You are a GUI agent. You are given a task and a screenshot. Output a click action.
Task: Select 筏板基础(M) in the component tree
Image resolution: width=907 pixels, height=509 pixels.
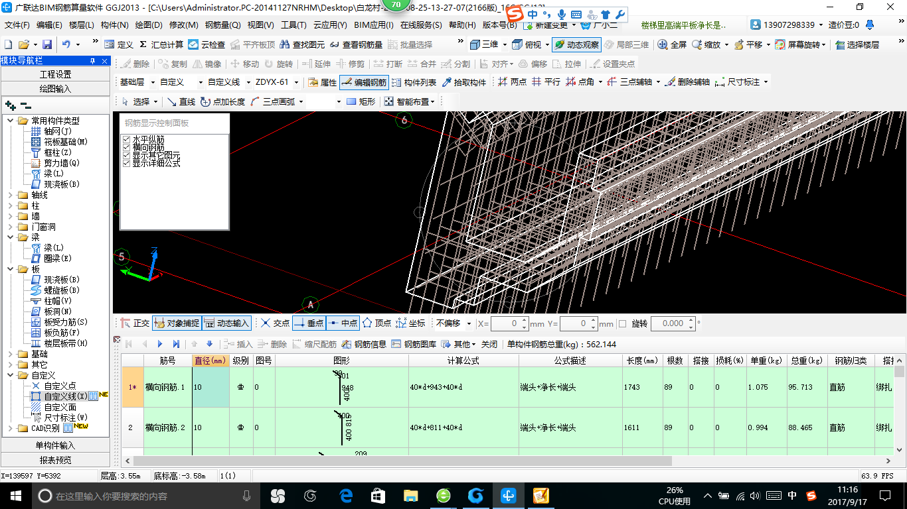[65, 142]
